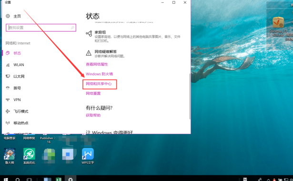Open 鲁大师 desktop icon
The image size is (293, 181).
(10, 156)
